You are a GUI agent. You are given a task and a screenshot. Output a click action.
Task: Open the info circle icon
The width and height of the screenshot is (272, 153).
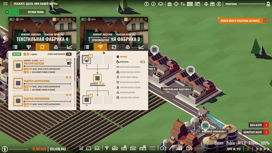(153, 4)
